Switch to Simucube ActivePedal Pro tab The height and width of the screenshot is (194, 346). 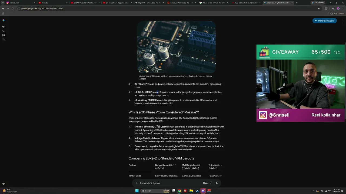[181, 3]
